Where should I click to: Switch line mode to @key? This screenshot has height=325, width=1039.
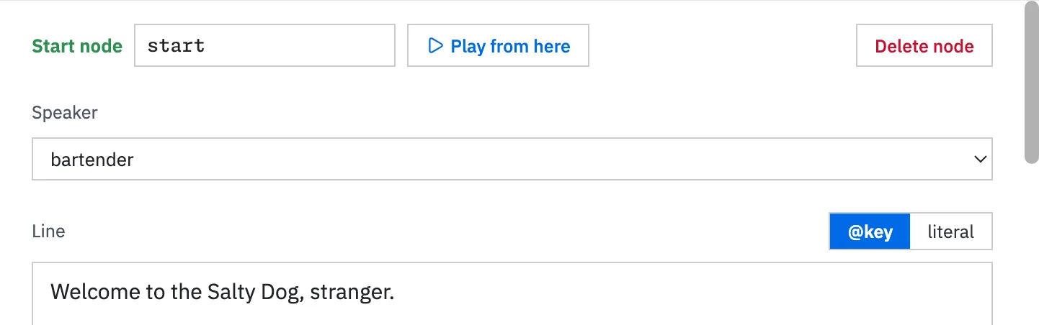coord(870,232)
